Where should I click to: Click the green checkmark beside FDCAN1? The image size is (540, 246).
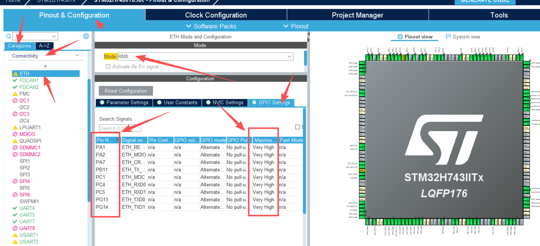click(x=15, y=80)
